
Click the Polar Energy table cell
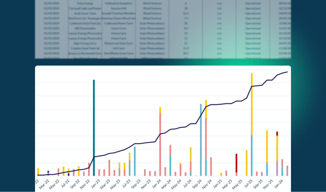tap(85, 3)
